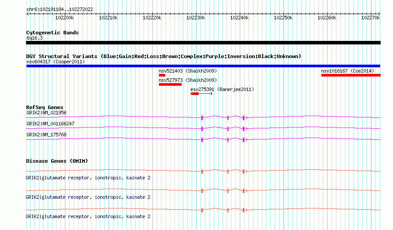Click the 102230k ruler tick label
Viewport: 393px width, 230px height.
point(196,18)
